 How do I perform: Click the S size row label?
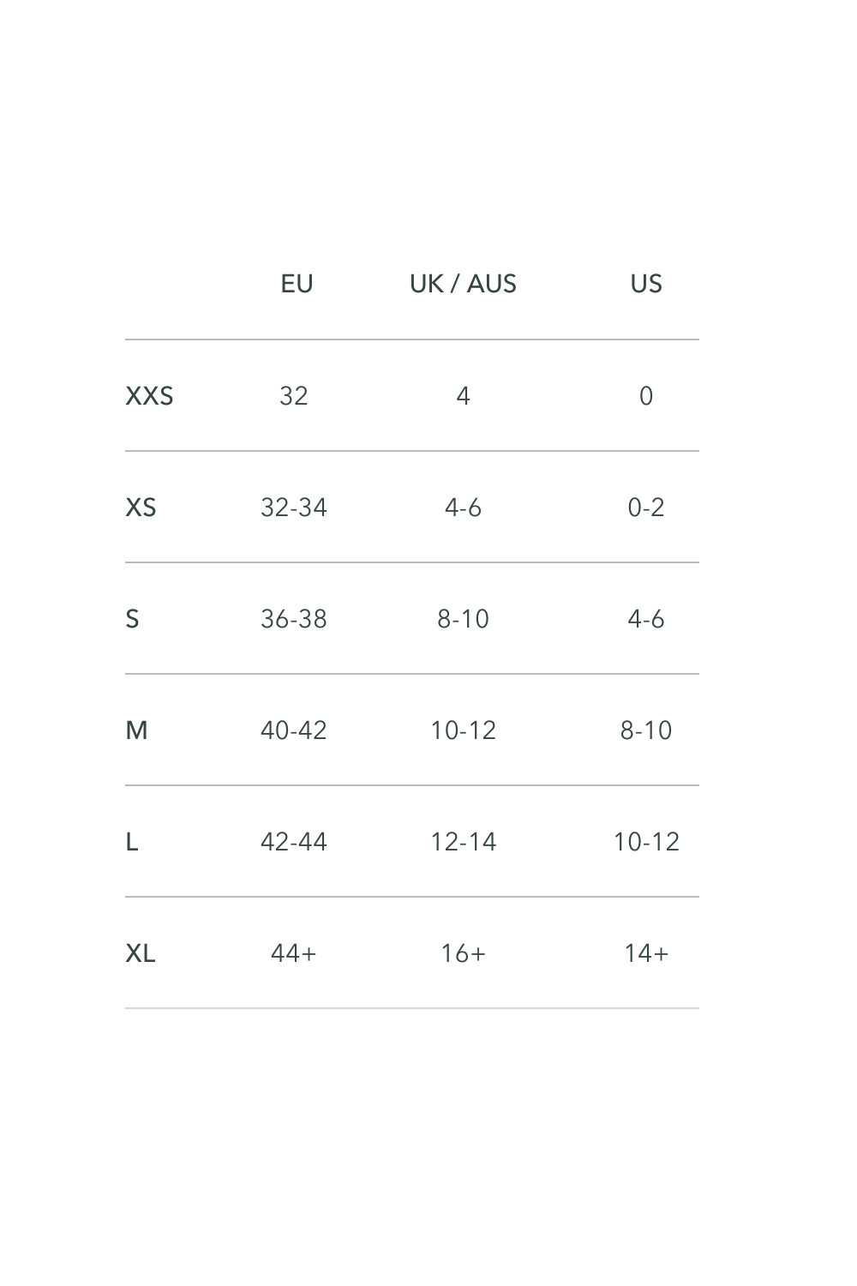[132, 619]
